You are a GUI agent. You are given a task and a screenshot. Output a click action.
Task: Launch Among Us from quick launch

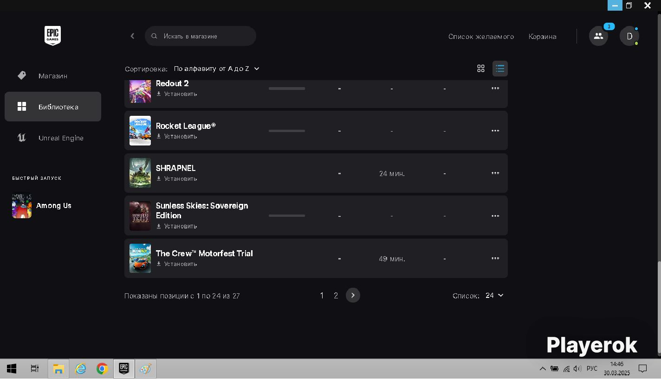pyautogui.click(x=42, y=206)
